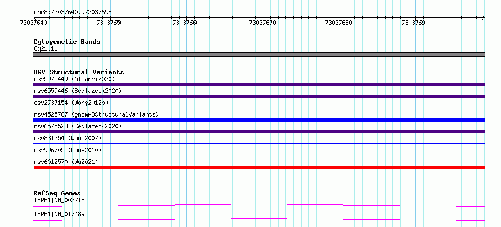Click ruler tick label 73037680
Image resolution: width=501 pixels, height=227 pixels.
click(339, 23)
